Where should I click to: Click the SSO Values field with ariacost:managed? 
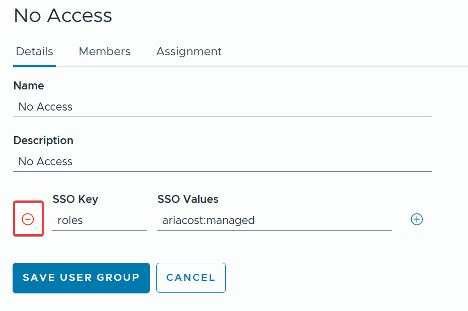pos(274,220)
